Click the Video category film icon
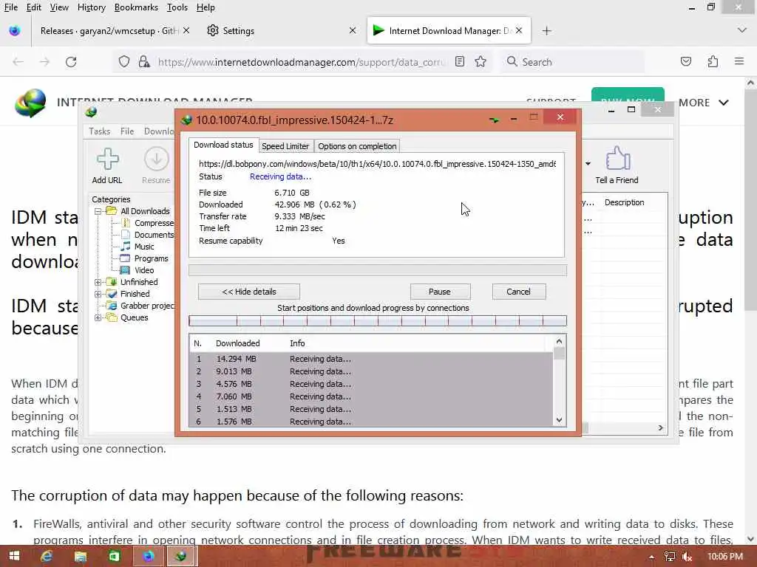The width and height of the screenshot is (757, 567). [x=125, y=270]
